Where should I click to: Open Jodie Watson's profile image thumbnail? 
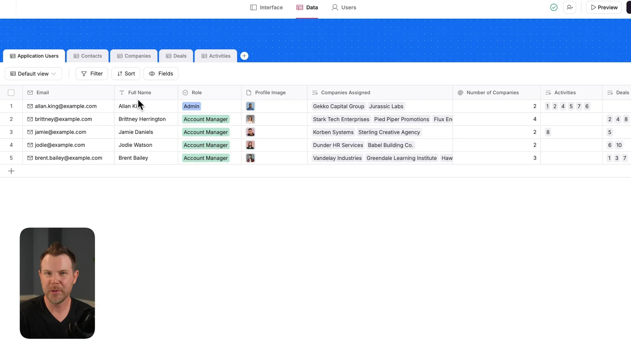point(250,145)
